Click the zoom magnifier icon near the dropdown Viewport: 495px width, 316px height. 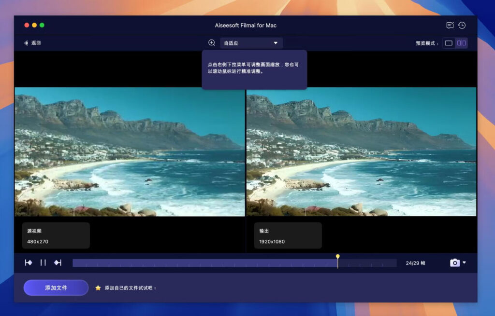click(x=211, y=42)
